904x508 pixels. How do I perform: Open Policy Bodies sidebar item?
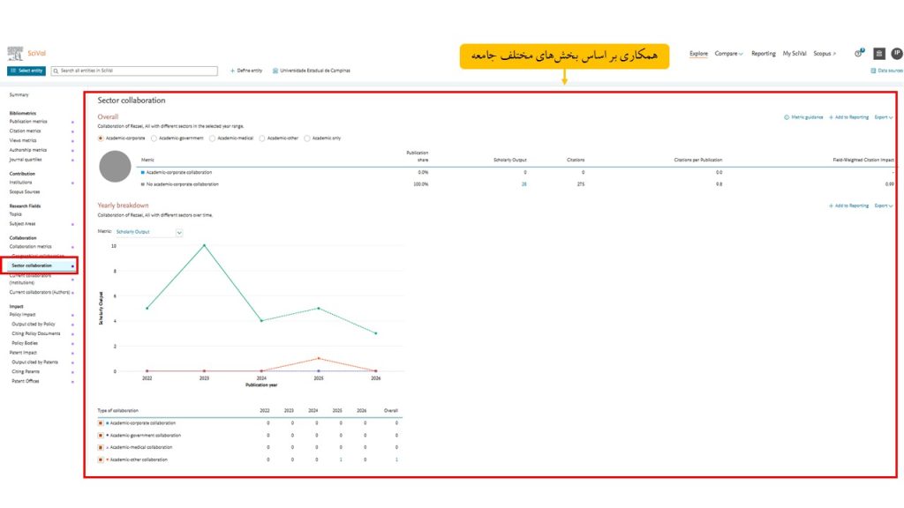pos(25,343)
